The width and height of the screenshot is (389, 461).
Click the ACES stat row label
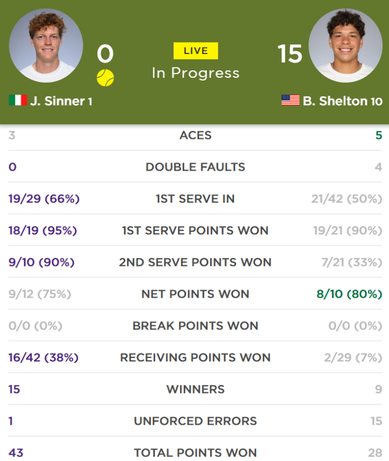196,135
